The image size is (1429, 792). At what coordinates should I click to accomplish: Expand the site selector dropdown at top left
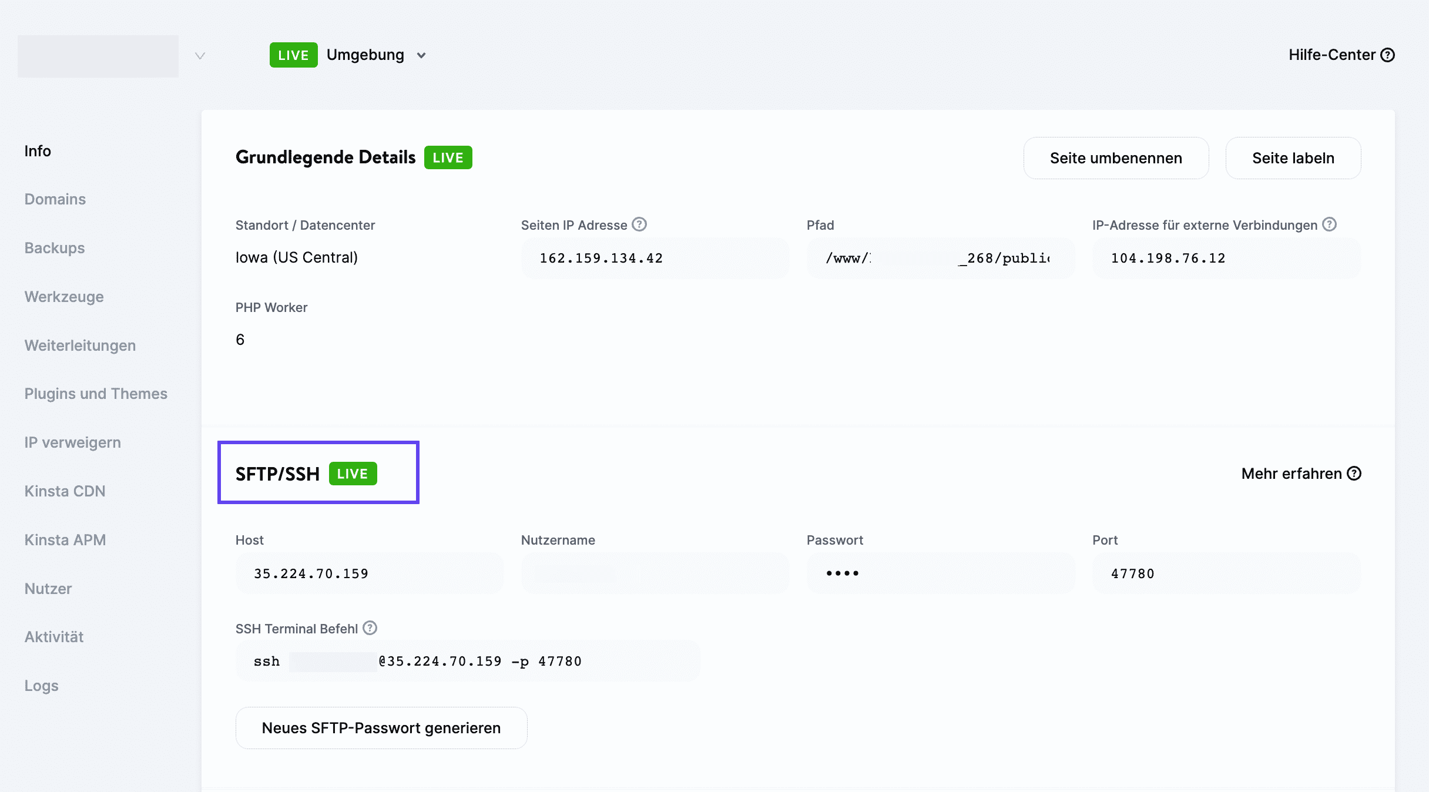coord(200,56)
